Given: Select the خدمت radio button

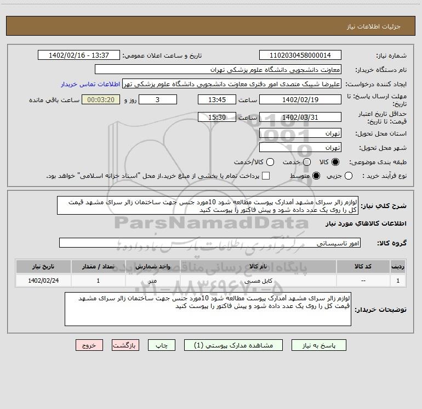Looking at the screenshot, I should 307,162.
